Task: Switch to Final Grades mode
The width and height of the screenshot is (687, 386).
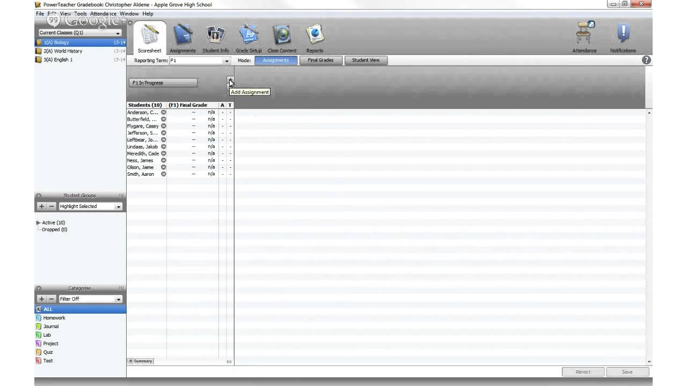Action: coord(320,60)
